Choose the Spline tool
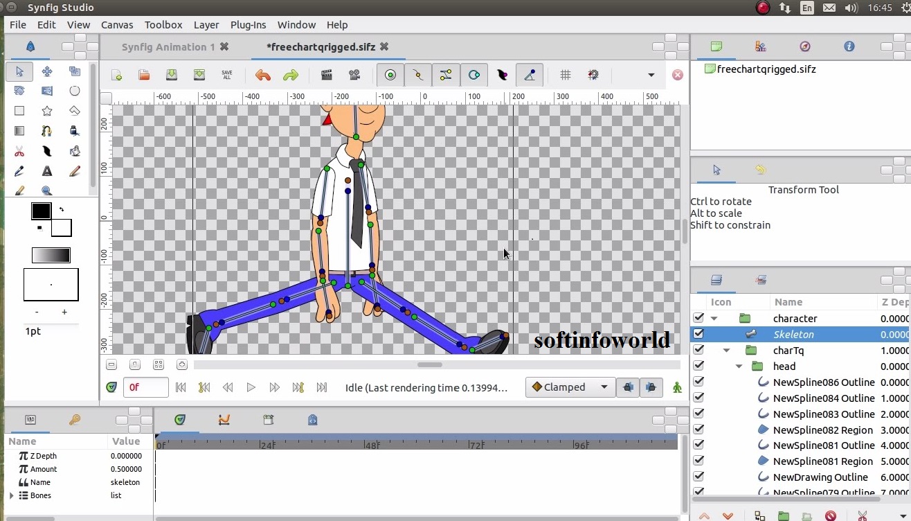The width and height of the screenshot is (911, 521). tap(46, 130)
